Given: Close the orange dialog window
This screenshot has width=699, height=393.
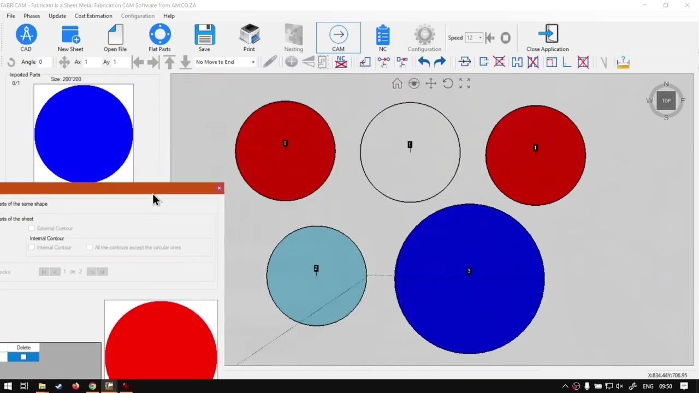Looking at the screenshot, I should coord(219,188).
